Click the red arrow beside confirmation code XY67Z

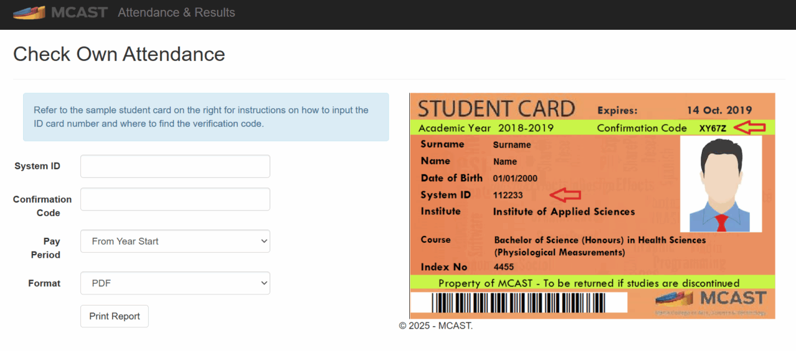coord(749,128)
